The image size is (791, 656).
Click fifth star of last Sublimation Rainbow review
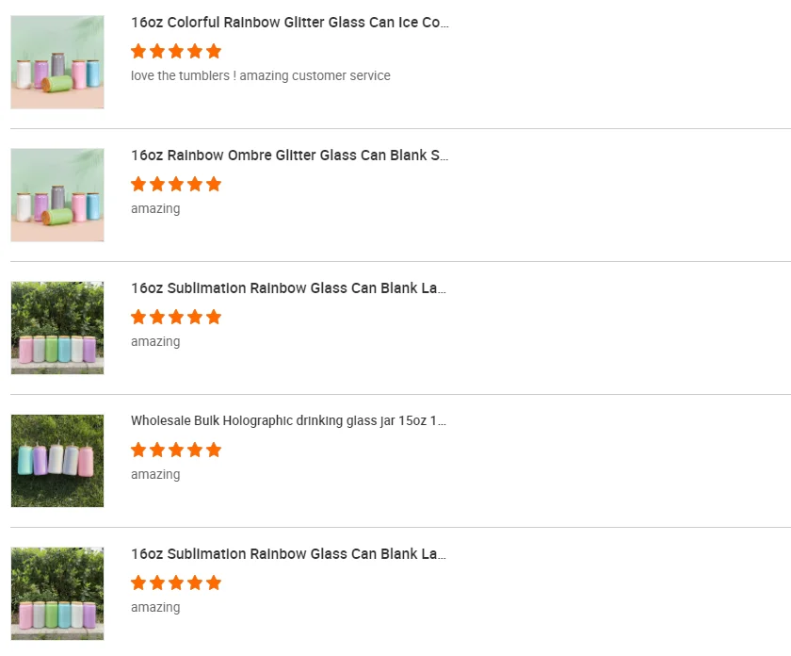click(214, 582)
